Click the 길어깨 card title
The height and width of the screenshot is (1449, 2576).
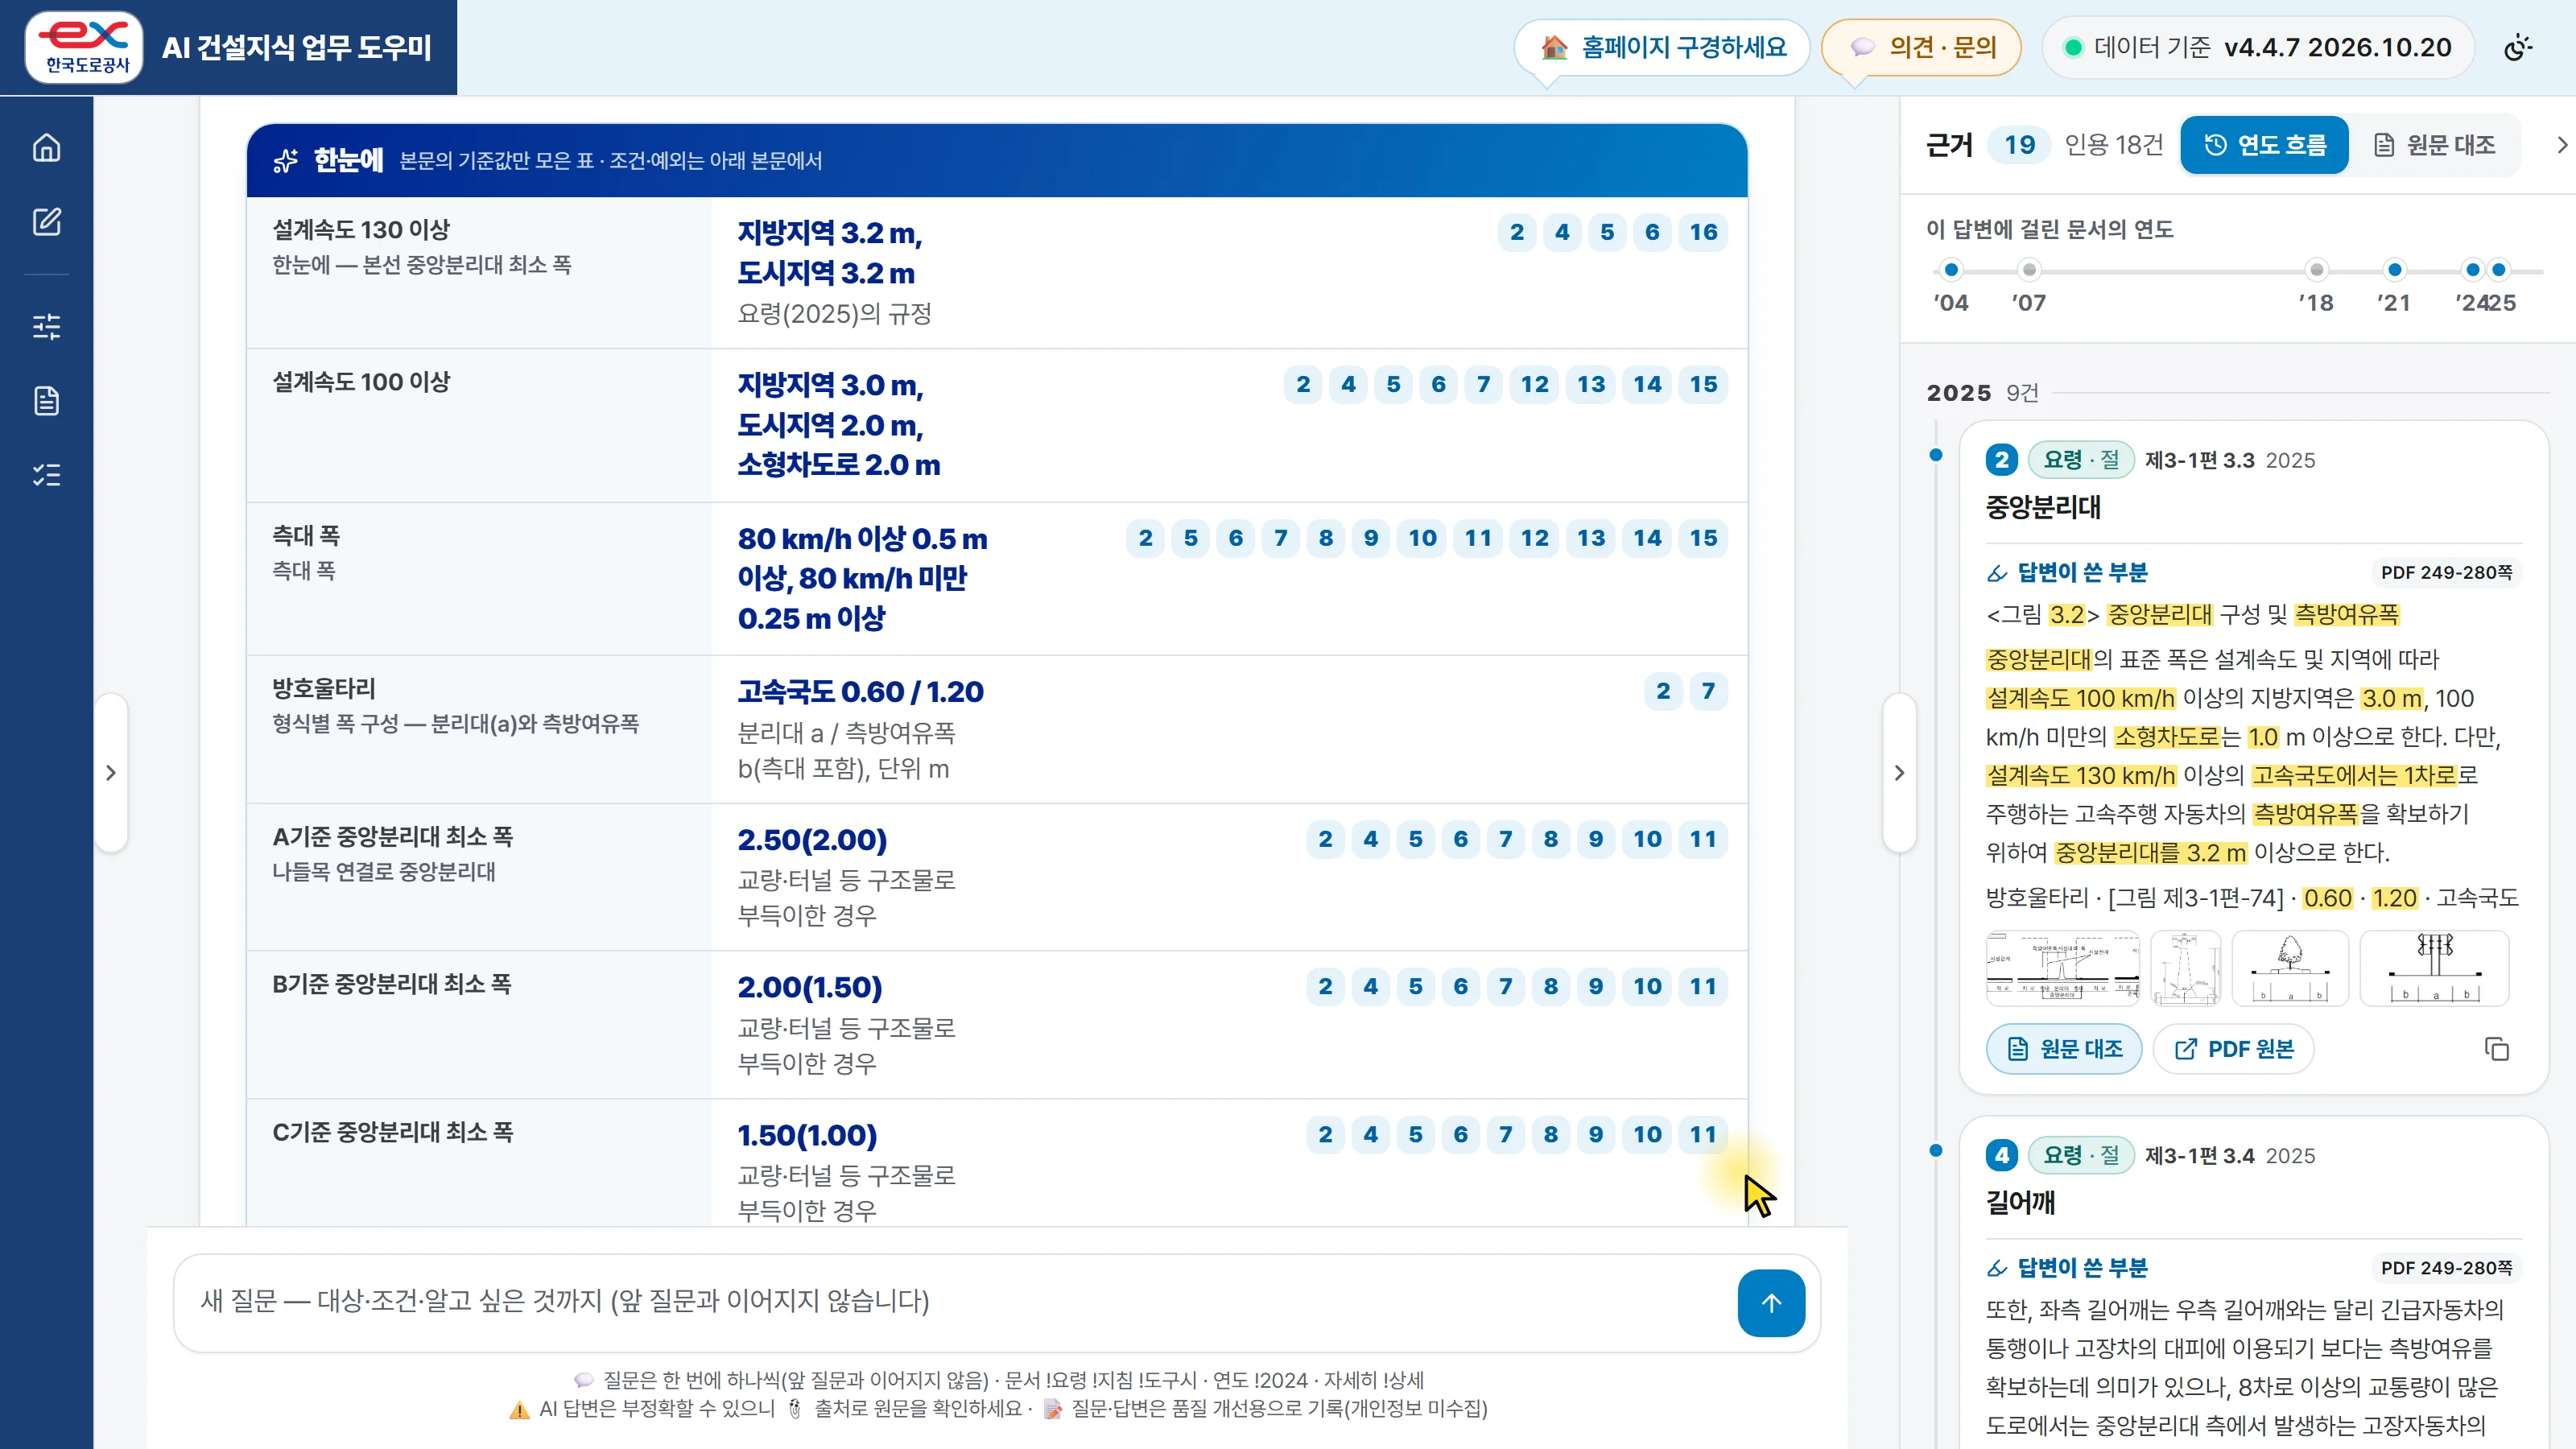point(2020,1203)
